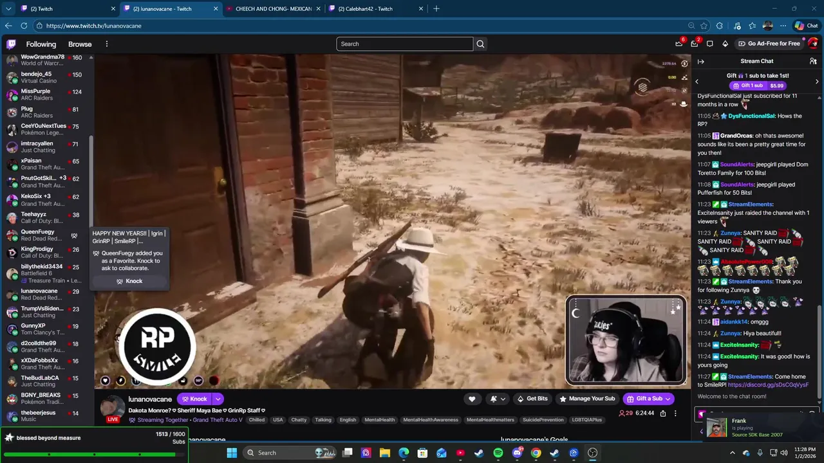
Task: Click the share stream icon
Action: click(x=662, y=413)
